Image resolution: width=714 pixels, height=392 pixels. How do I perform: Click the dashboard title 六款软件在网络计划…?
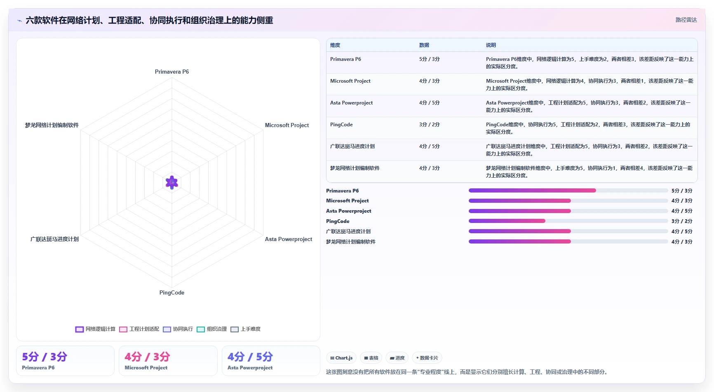point(149,20)
